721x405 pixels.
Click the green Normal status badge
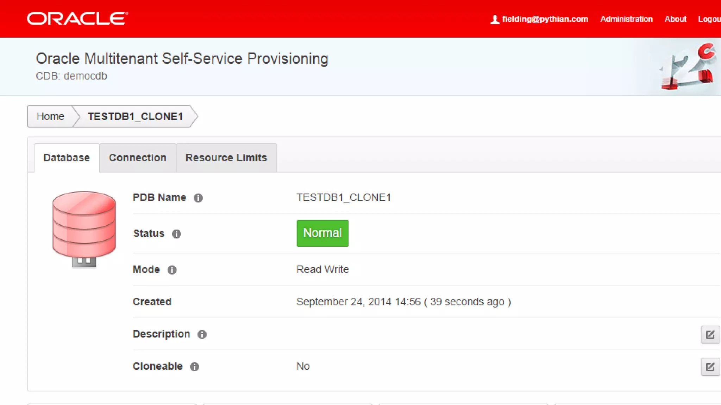(322, 233)
